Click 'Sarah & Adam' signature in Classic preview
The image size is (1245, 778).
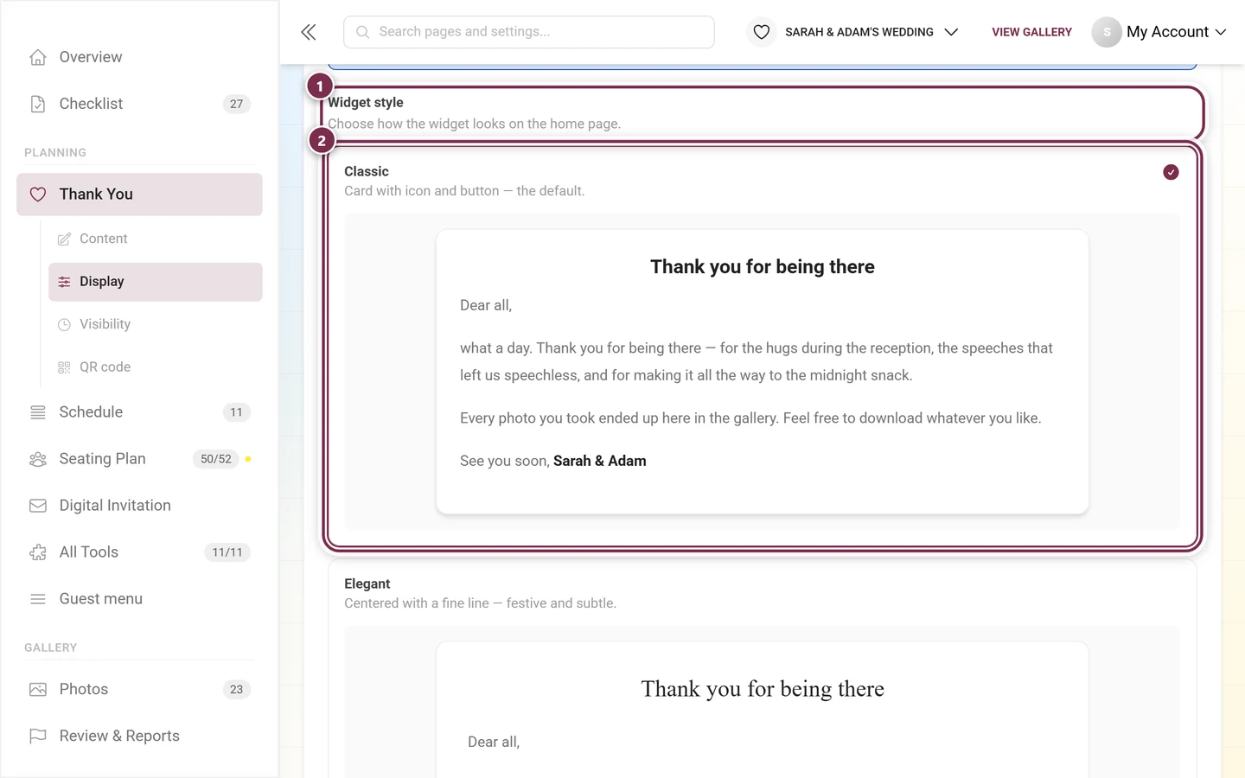point(600,461)
